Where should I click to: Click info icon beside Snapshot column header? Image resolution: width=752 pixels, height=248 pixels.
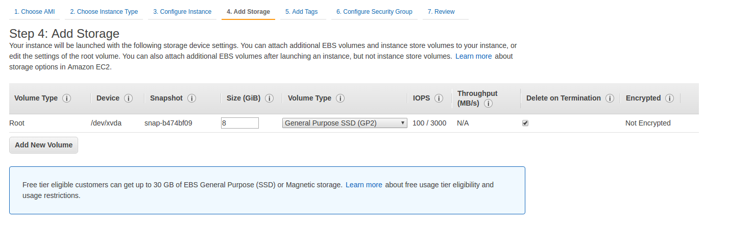pyautogui.click(x=192, y=98)
